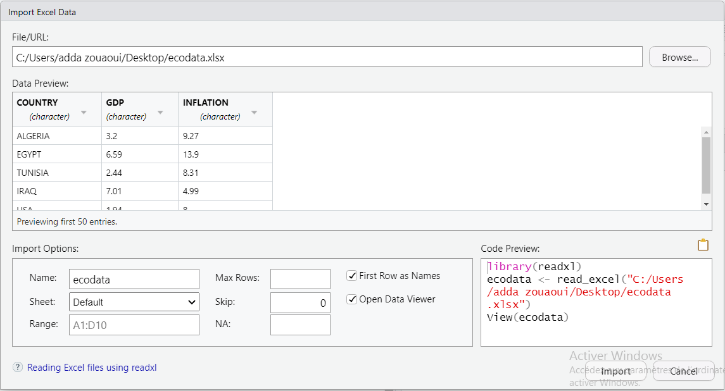This screenshot has height=391, width=725.
Task: Select the Max Rows input box
Action: tap(300, 279)
